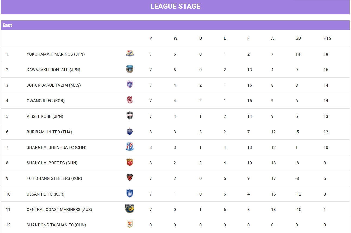Image resolution: width=351 pixels, height=233 pixels.
Task: Open the Yokohama F. Marinos (JPN) team name
Action: pos(56,54)
